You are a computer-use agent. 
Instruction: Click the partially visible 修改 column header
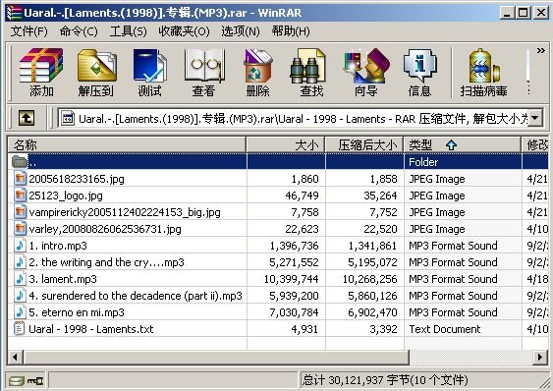tap(535, 144)
